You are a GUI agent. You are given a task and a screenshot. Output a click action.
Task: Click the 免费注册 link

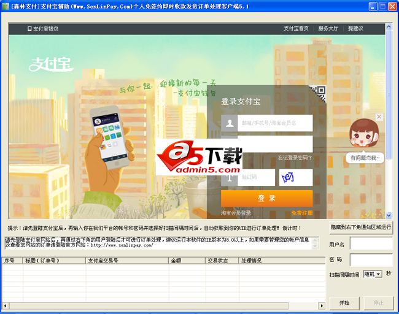tap(302, 213)
